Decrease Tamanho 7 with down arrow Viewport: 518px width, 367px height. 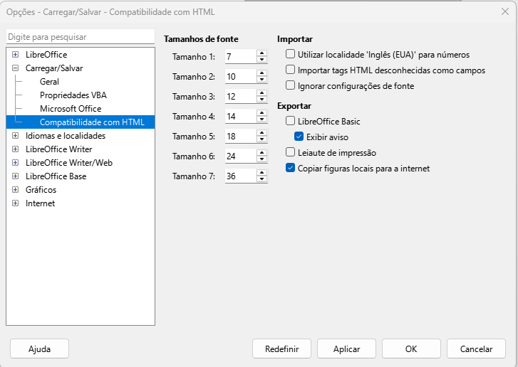pos(261,179)
